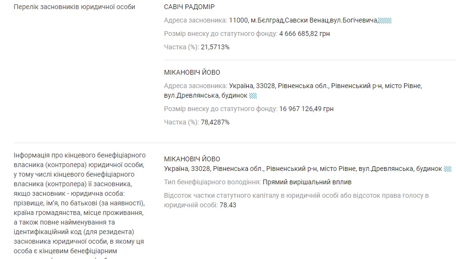Image resolution: width=456 pixels, height=259 pixels.
Task: Click the Belgrade address of Савіч Радомір
Action: click(x=303, y=20)
